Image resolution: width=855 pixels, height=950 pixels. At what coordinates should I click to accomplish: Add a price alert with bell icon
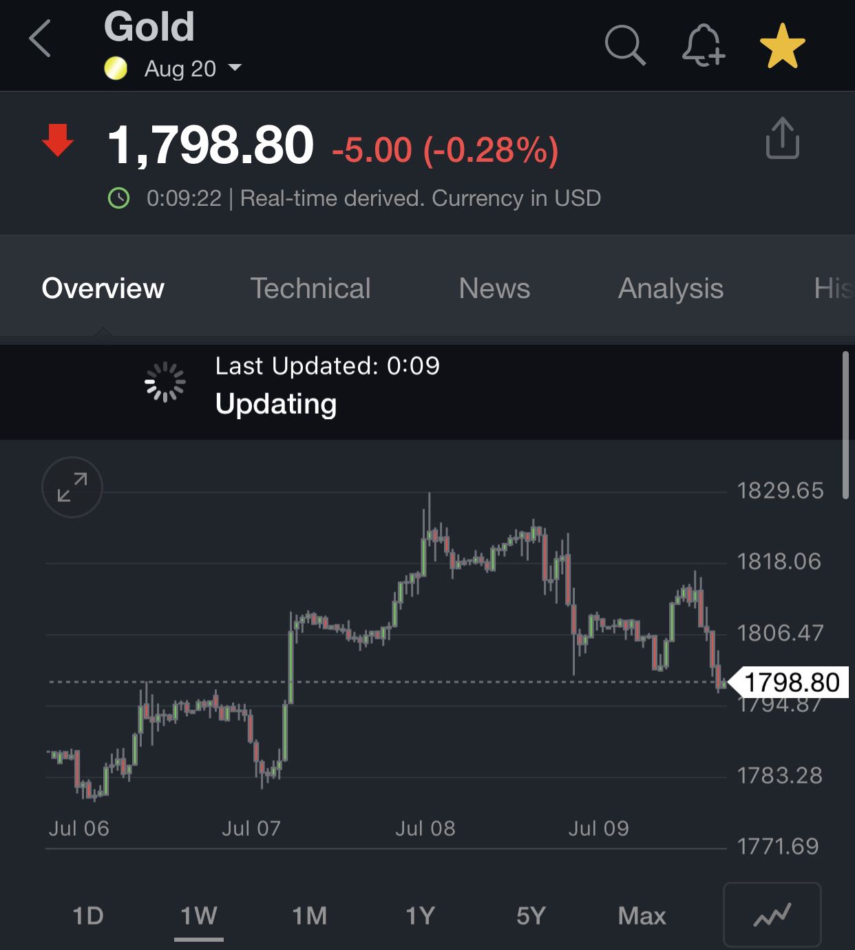click(703, 45)
